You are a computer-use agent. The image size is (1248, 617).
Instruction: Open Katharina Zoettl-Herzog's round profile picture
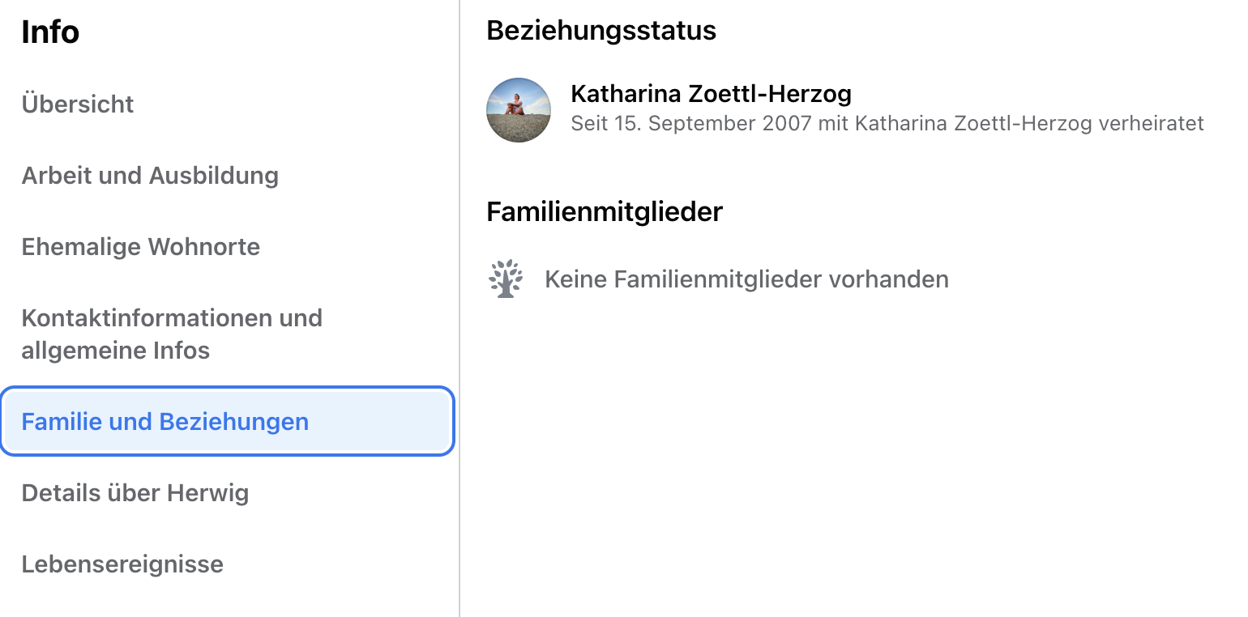coord(519,110)
